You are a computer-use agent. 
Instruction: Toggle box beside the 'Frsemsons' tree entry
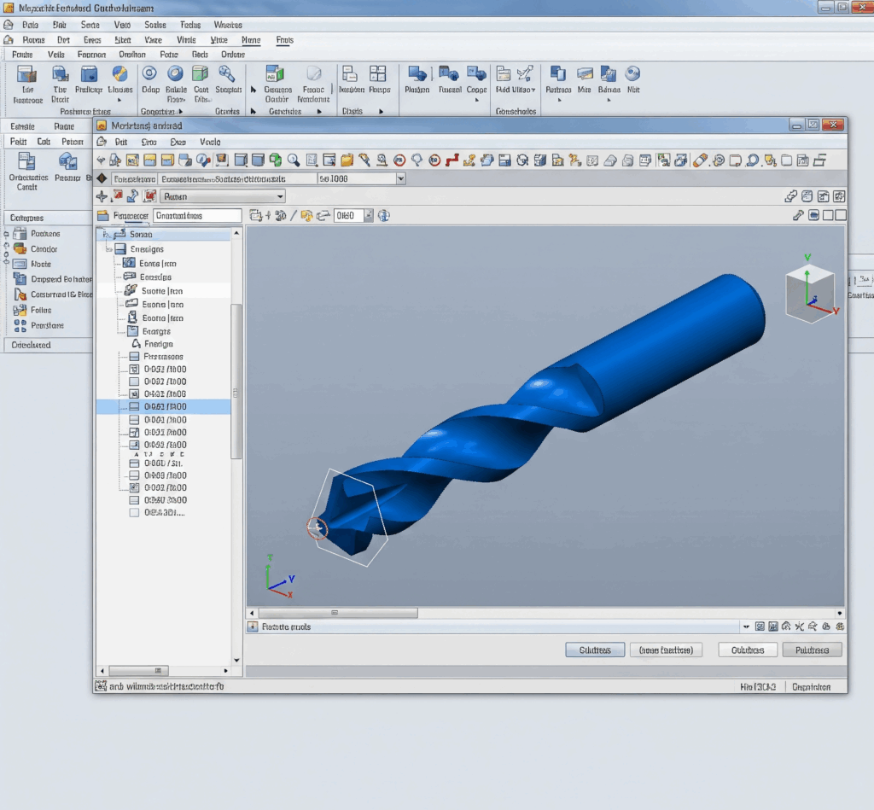coord(134,357)
